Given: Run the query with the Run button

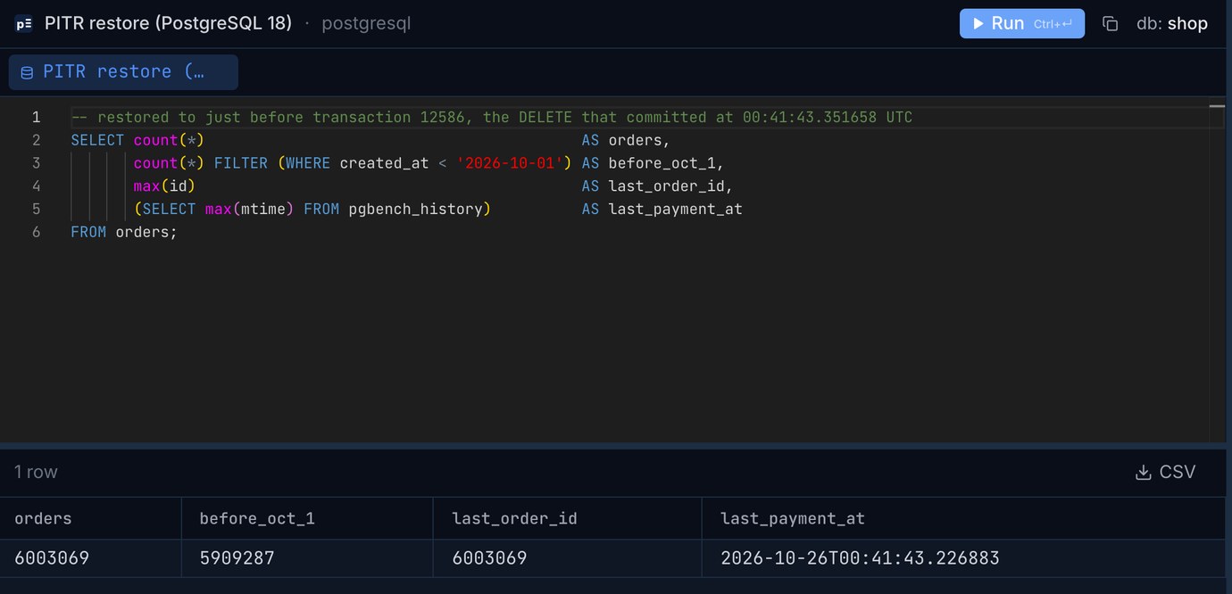Looking at the screenshot, I should (1021, 24).
